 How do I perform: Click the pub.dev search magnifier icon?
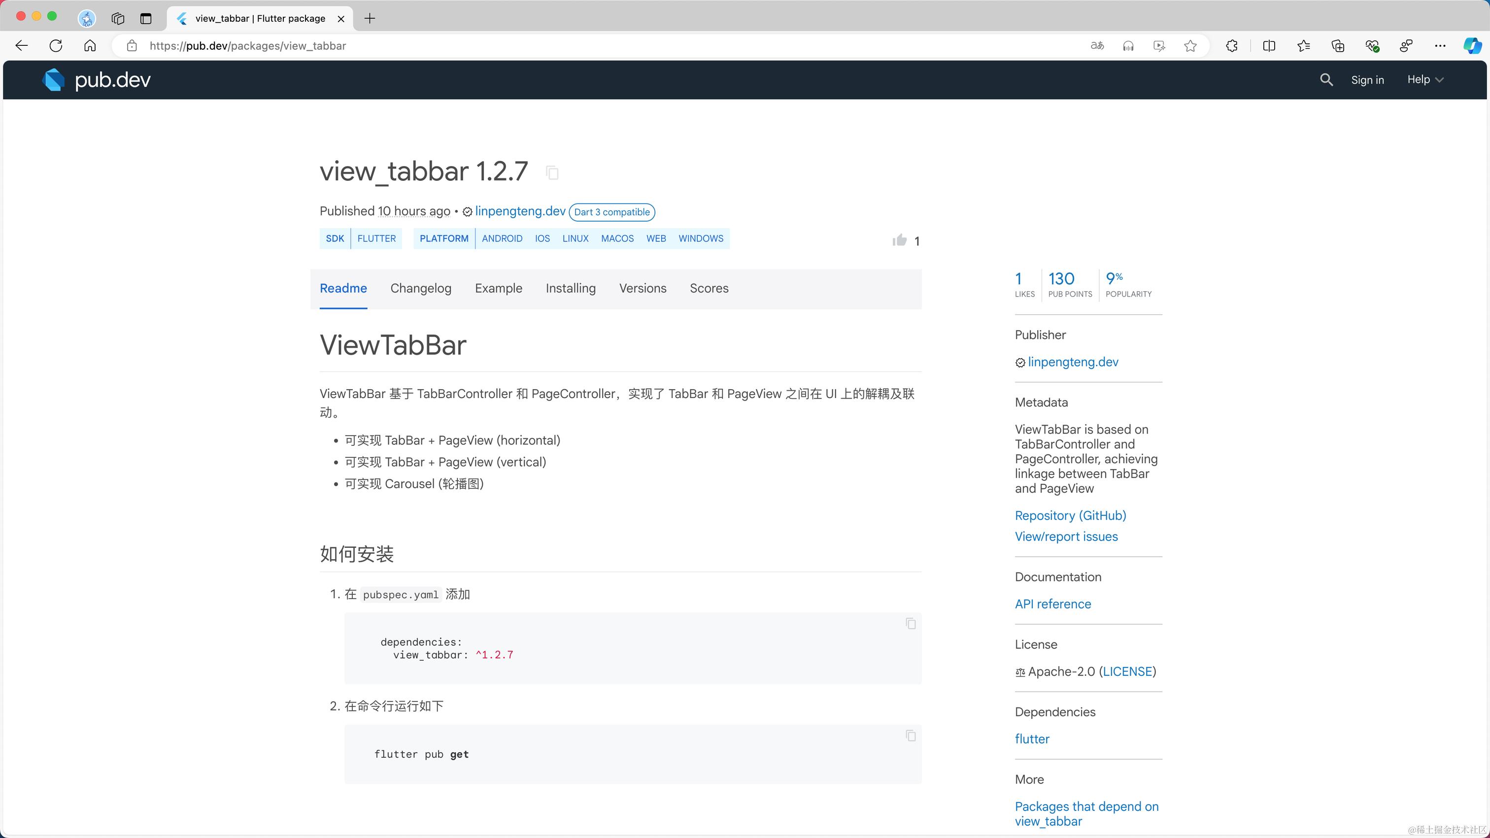click(x=1326, y=80)
